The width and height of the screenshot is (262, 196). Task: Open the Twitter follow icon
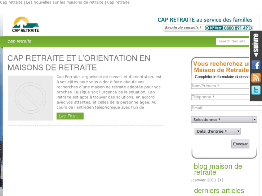click(x=256, y=90)
